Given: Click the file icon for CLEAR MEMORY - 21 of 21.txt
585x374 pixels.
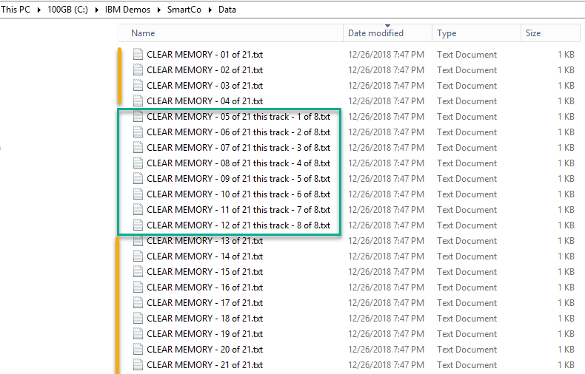Looking at the screenshot, I should pos(138,365).
